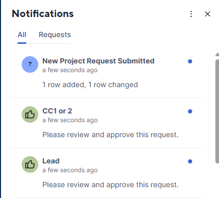Screen dimensions: 219x198
Task: Click timestamp under New Project Request Submitted
Action: click(x=70, y=70)
